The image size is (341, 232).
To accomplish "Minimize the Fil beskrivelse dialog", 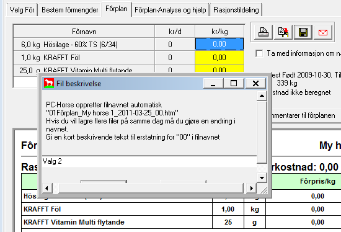I will tap(213, 83).
